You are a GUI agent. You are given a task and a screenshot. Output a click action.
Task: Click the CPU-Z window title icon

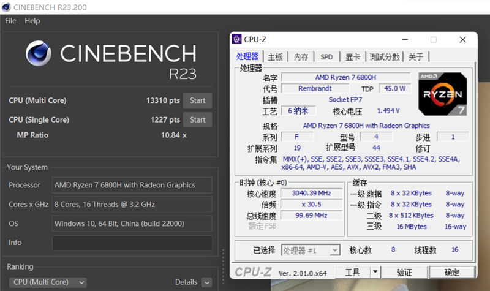tap(236, 39)
